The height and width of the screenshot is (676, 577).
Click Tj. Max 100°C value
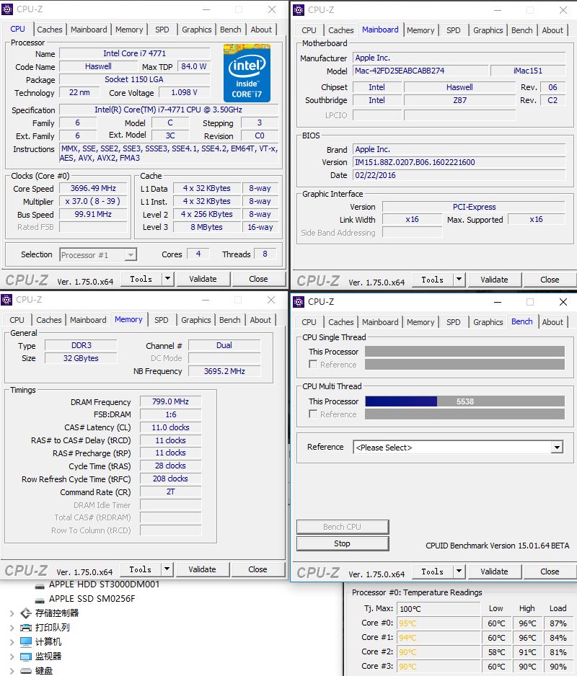pos(439,609)
